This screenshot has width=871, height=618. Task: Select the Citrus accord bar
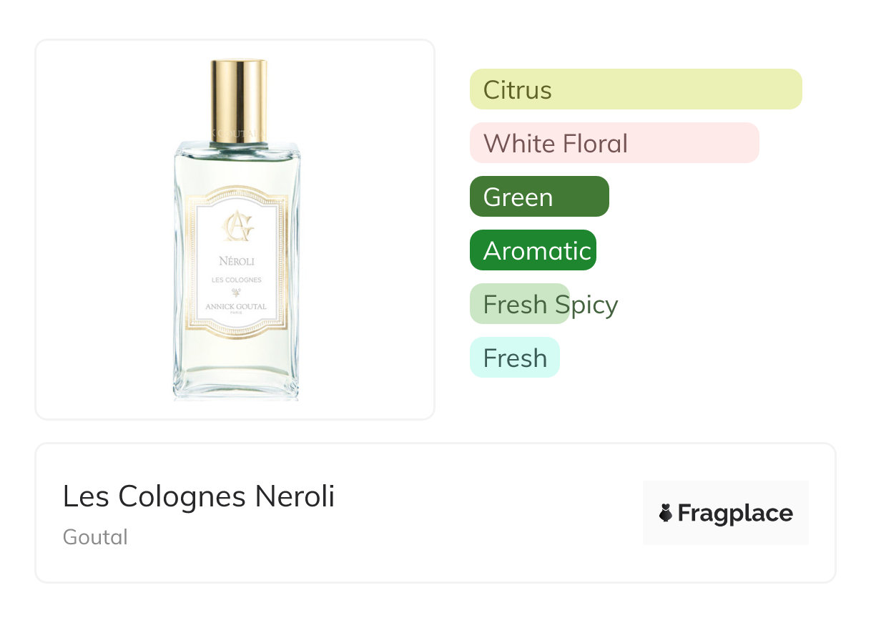tap(635, 89)
